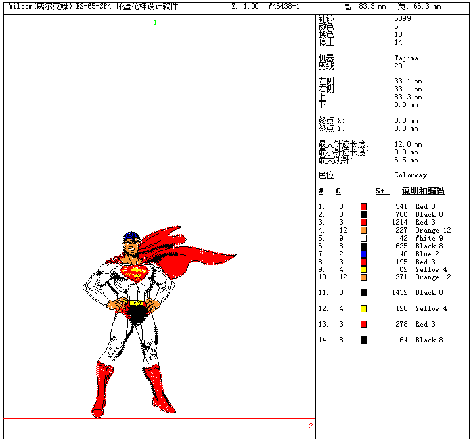The width and height of the screenshot is (471, 439).
Task: Select the yellow swatch in row 12
Action: point(363,309)
